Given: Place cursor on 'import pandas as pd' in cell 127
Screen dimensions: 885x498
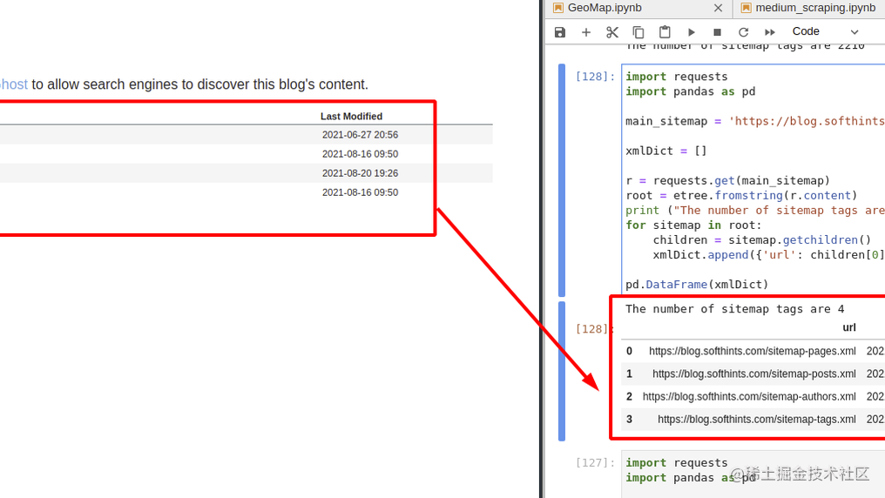Looking at the screenshot, I should (x=690, y=478).
